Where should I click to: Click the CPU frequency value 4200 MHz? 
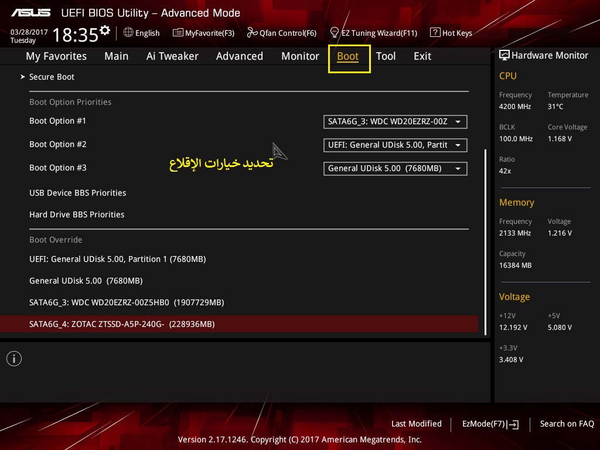[x=515, y=107]
